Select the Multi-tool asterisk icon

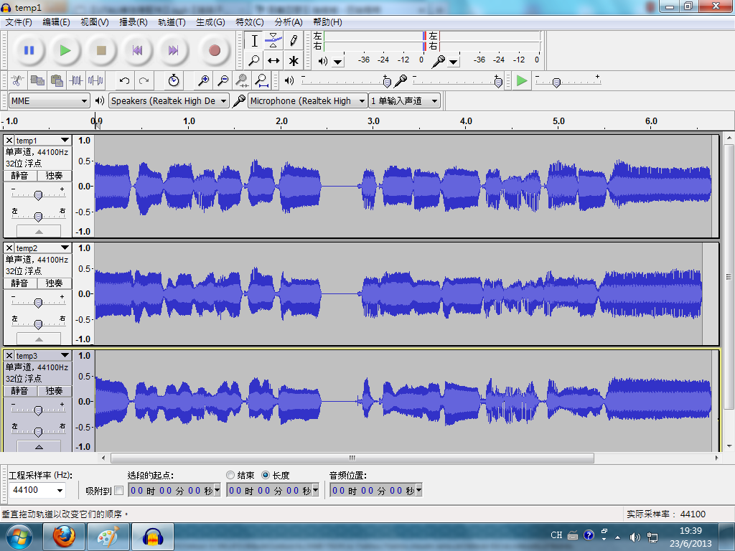[294, 61]
